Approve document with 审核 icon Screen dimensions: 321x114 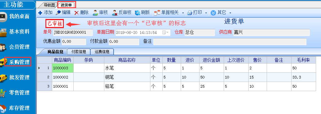tap(95, 13)
